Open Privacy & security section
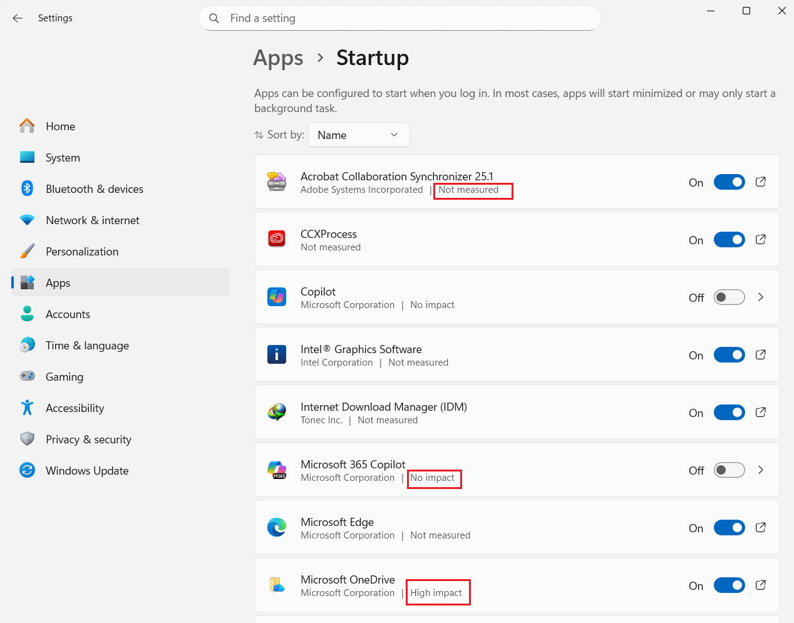 pyautogui.click(x=88, y=440)
